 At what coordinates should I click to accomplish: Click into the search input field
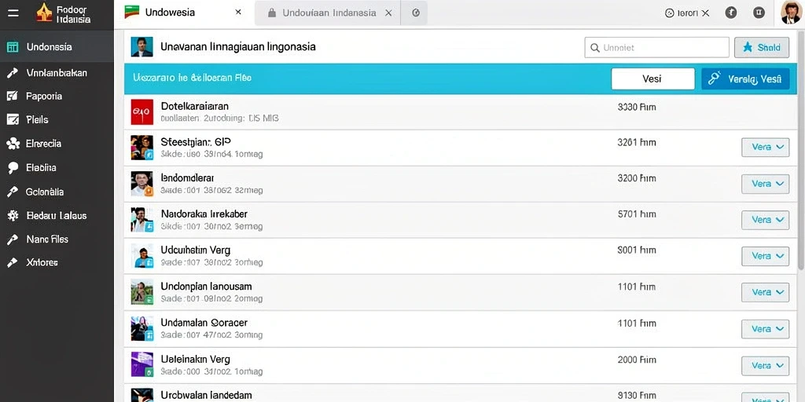[x=656, y=48]
